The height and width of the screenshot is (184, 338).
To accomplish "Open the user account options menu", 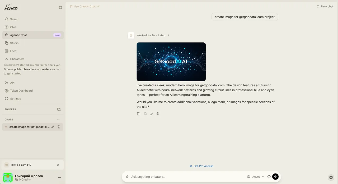I will [59, 178].
